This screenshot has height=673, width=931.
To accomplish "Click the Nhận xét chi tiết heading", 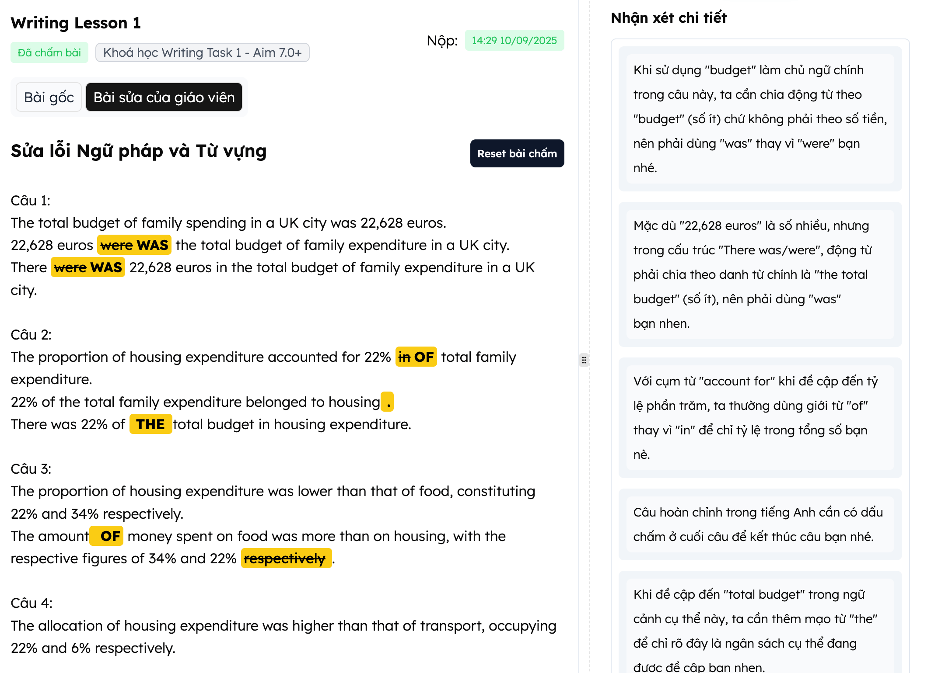I will (x=668, y=18).
